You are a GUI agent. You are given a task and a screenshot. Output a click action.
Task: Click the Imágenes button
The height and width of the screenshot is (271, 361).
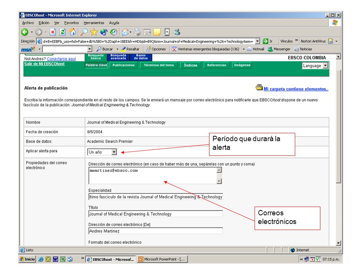242,65
